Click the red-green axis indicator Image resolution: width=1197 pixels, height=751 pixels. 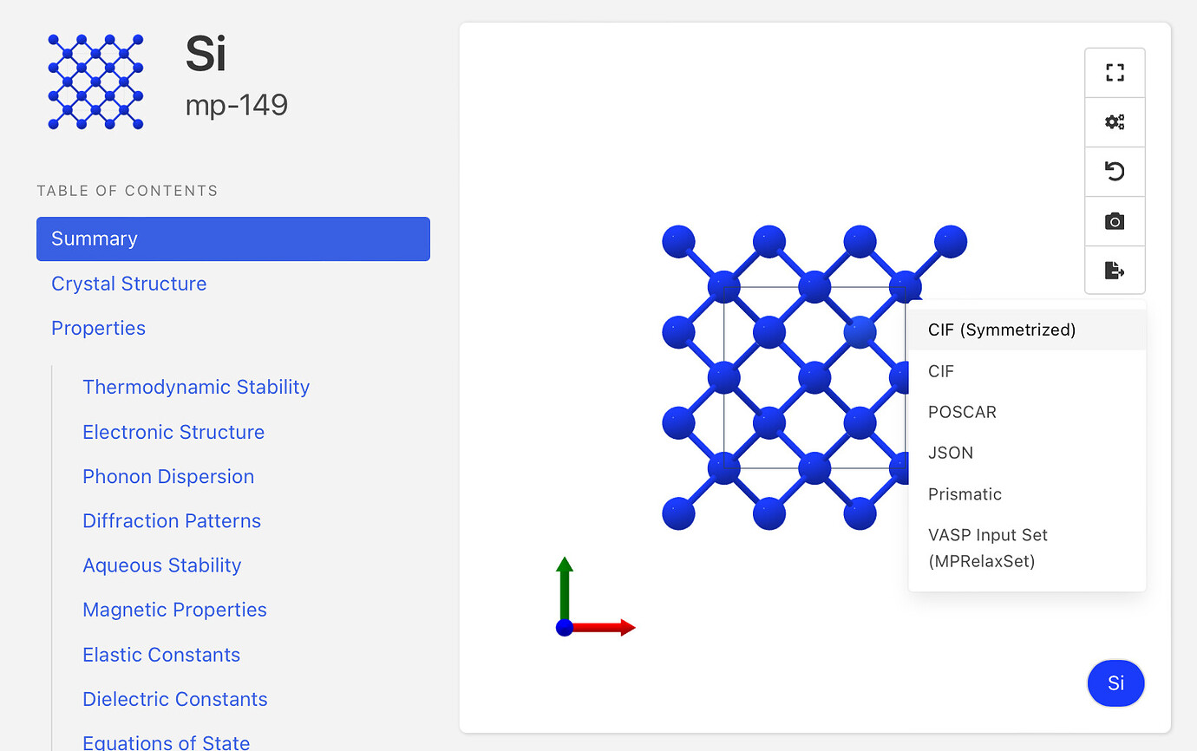tap(595, 598)
